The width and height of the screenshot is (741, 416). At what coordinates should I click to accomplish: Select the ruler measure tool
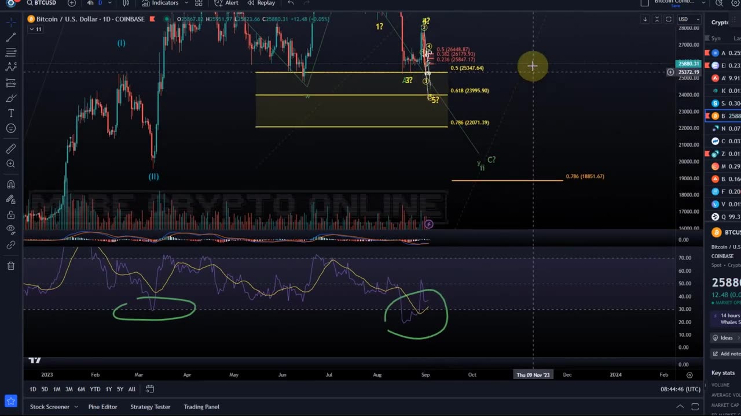tap(10, 148)
